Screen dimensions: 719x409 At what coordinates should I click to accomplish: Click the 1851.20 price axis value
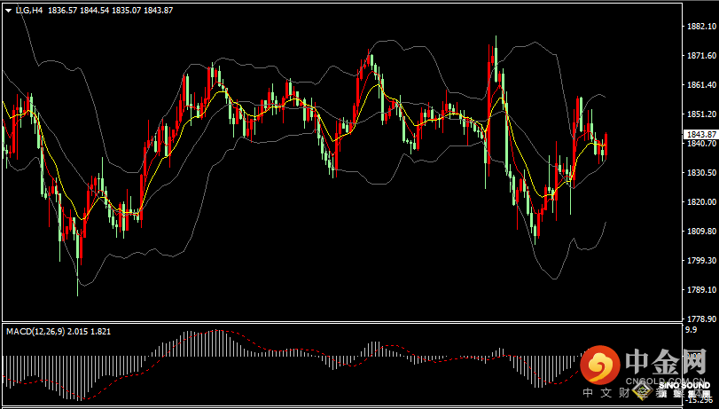click(x=702, y=114)
